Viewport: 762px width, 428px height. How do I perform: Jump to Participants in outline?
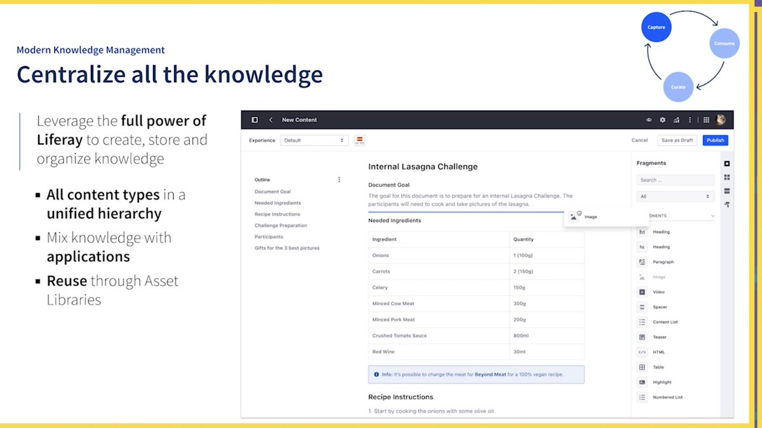point(269,237)
